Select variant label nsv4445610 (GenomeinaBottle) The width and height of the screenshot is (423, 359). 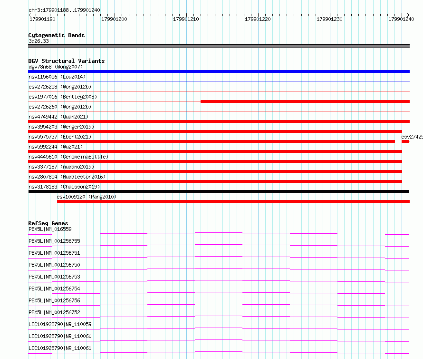pyautogui.click(x=68, y=157)
